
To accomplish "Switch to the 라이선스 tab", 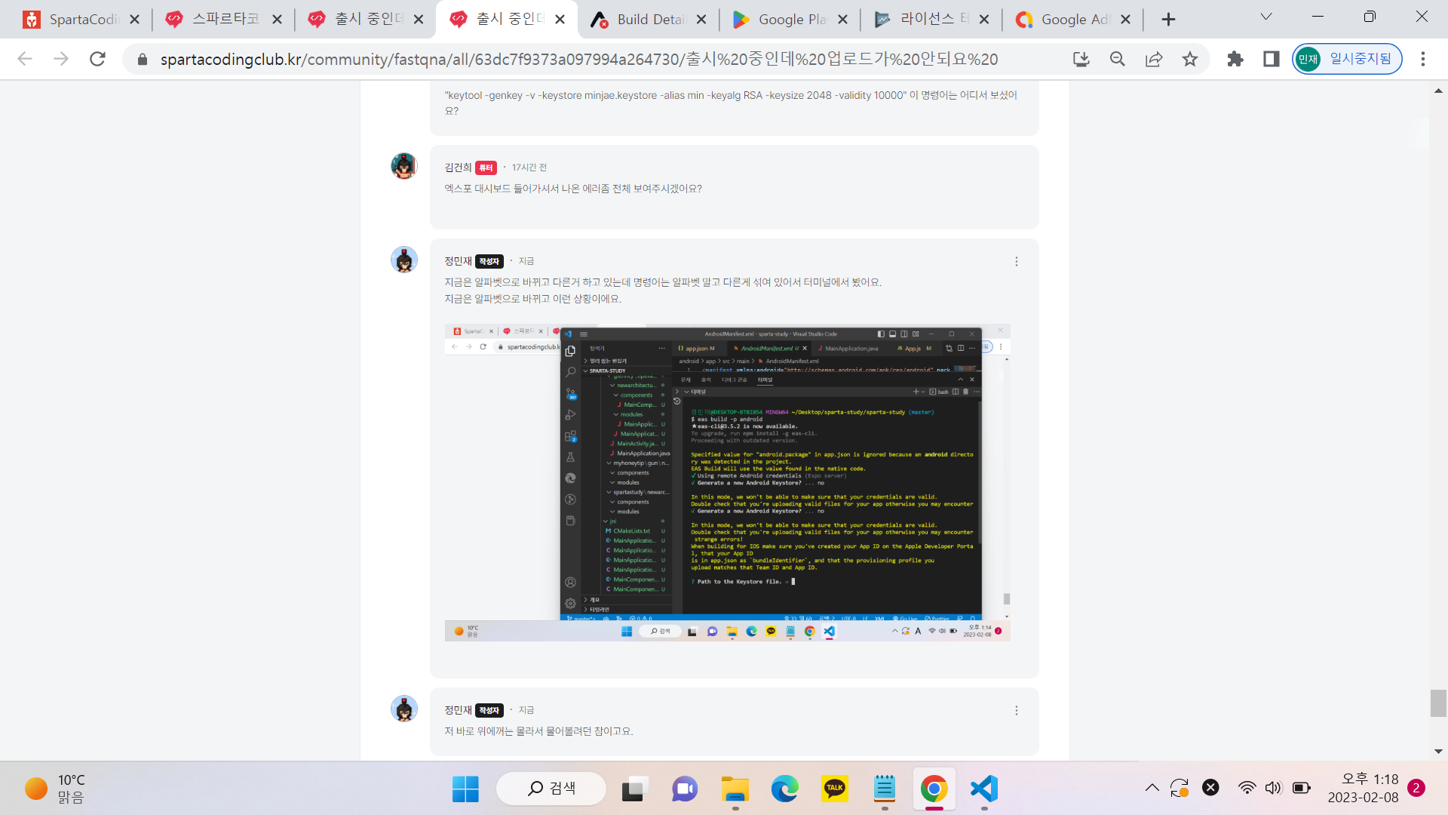I will 932,20.
